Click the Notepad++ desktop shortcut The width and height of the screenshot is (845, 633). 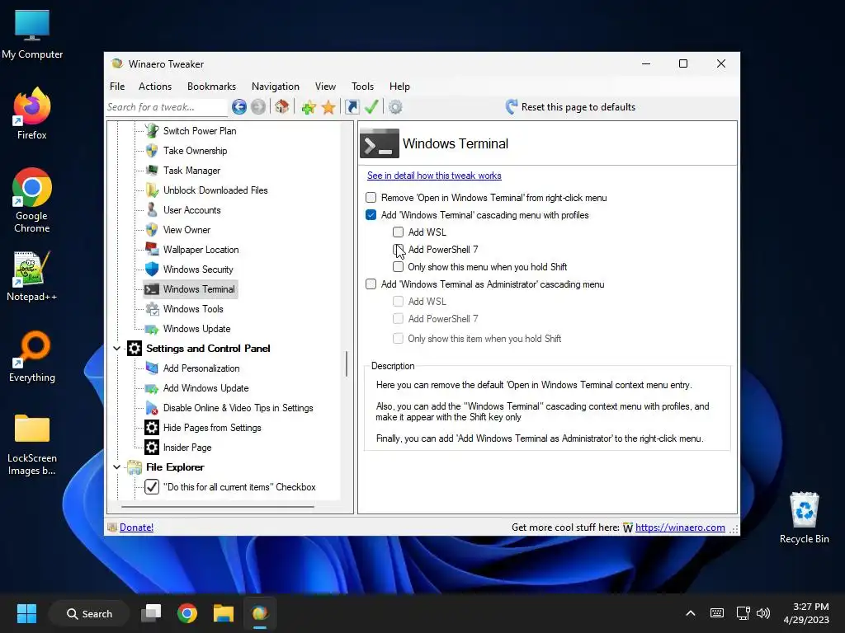(x=32, y=276)
